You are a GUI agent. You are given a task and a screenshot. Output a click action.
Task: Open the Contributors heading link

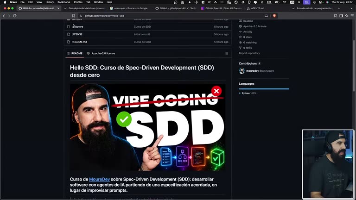click(248, 63)
